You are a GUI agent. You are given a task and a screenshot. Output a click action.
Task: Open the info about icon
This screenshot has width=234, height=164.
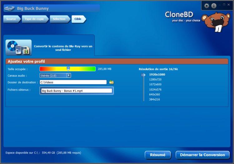tap(214, 6)
